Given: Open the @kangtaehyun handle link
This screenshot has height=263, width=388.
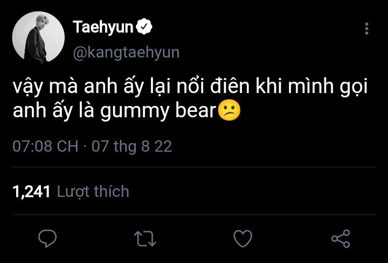Looking at the screenshot, I should pyautogui.click(x=126, y=52).
